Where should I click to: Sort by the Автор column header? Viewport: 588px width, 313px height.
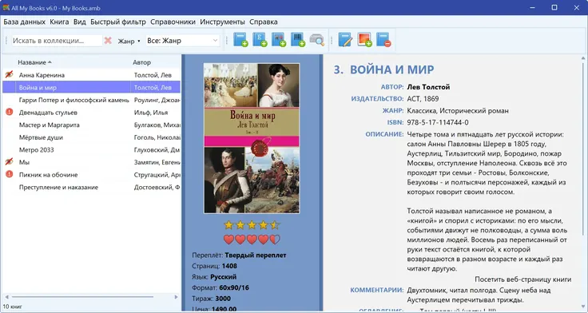pyautogui.click(x=141, y=62)
